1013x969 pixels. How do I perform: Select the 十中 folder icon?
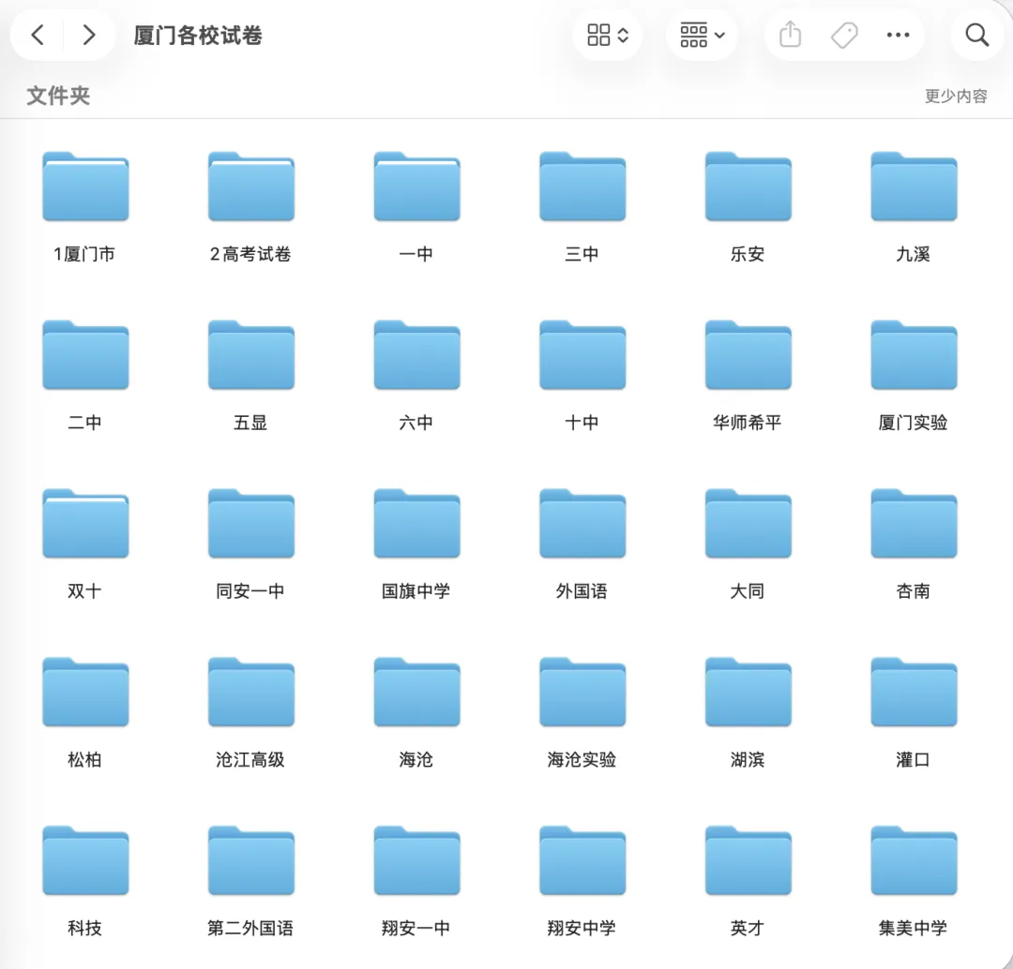tap(582, 355)
